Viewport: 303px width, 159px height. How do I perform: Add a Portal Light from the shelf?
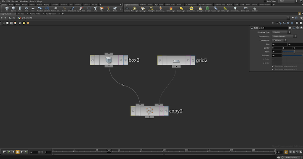click(x=225, y=9)
